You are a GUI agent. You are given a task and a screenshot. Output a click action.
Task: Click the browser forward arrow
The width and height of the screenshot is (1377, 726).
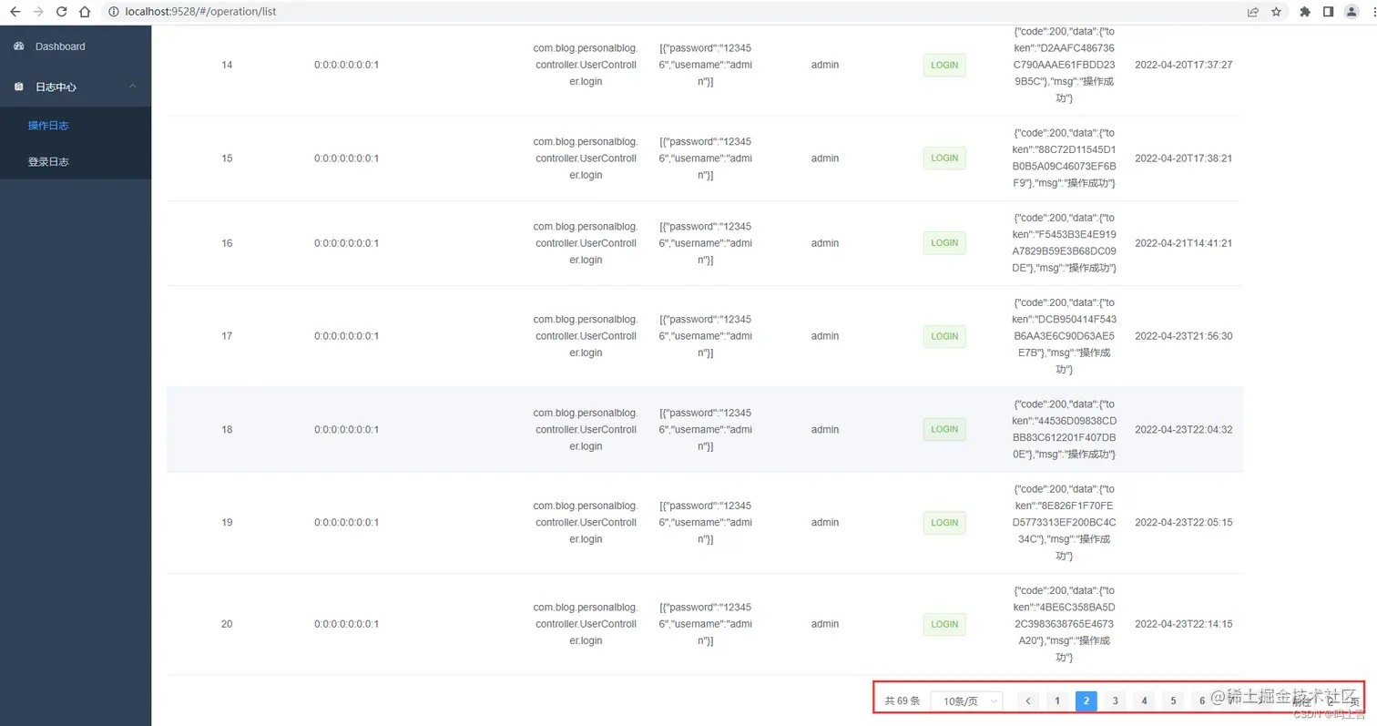coord(38,12)
